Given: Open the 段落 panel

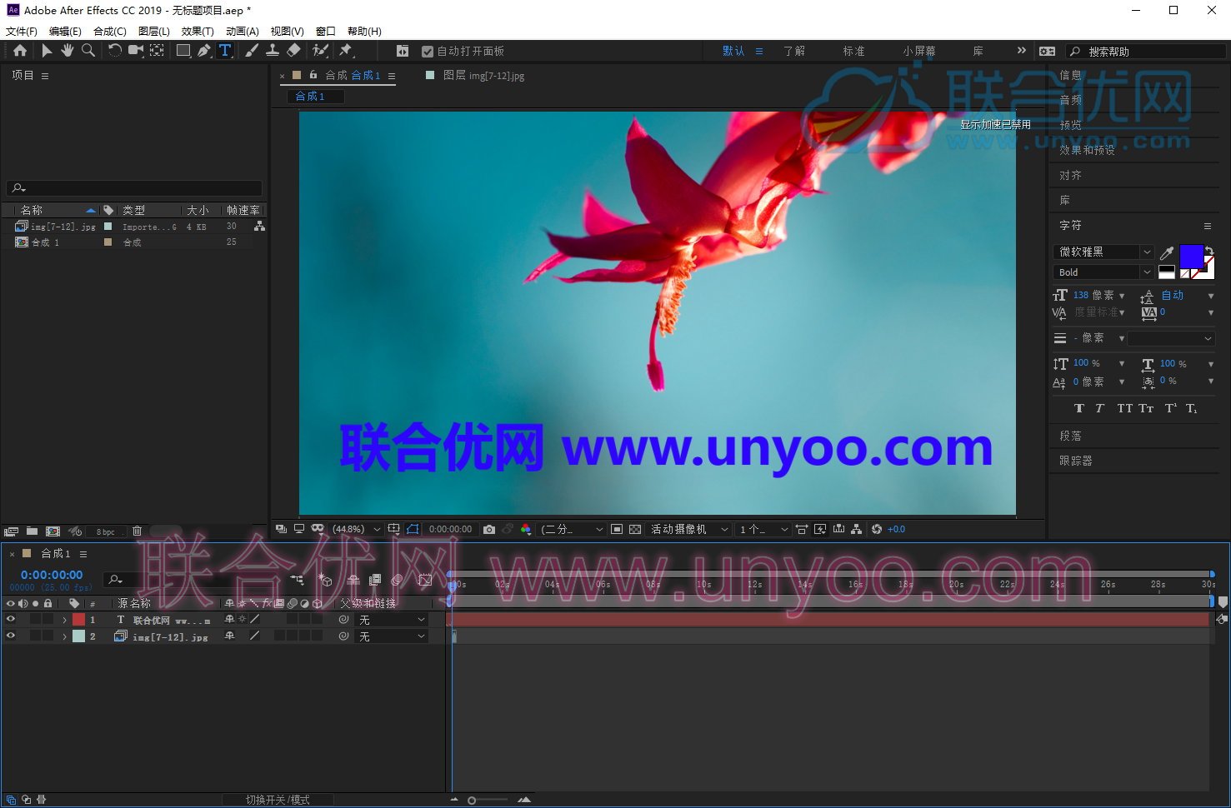Looking at the screenshot, I should [x=1070, y=436].
